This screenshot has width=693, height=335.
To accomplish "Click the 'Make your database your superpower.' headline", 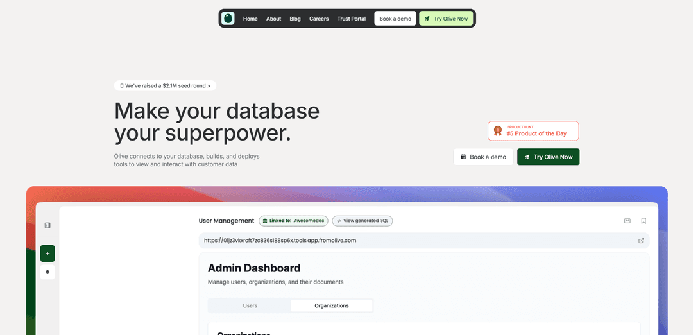I will click(x=217, y=122).
